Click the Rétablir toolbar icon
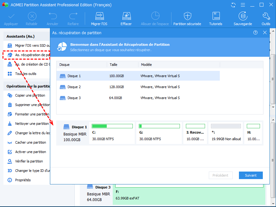The image size is (276, 207). coord(32,16)
